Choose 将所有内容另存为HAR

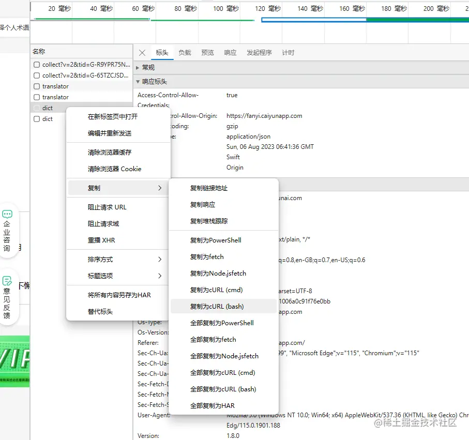click(118, 295)
